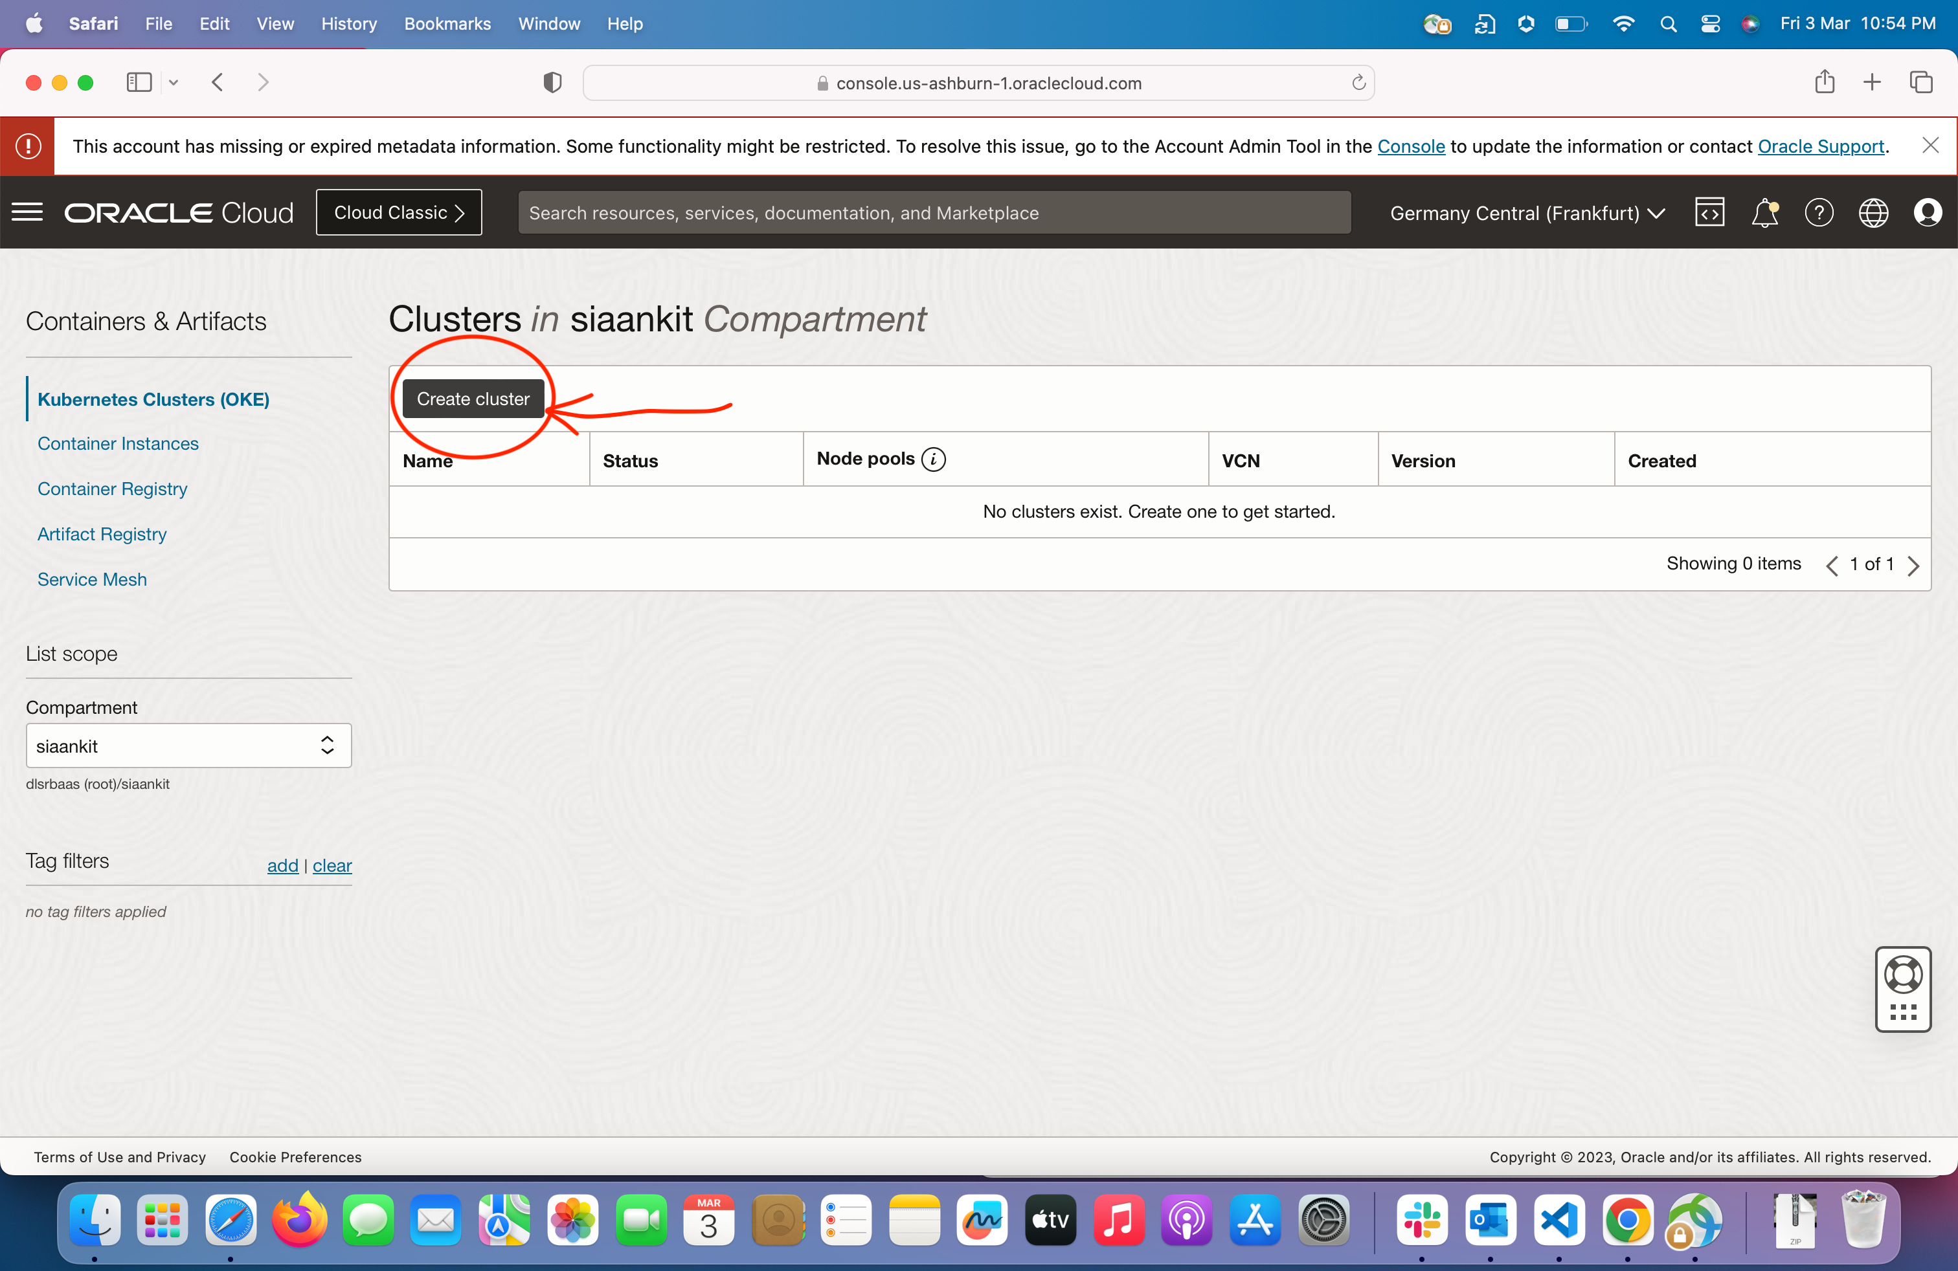This screenshot has width=1958, height=1271.
Task: Open the floating support lifebuoy icon
Action: 1902,975
